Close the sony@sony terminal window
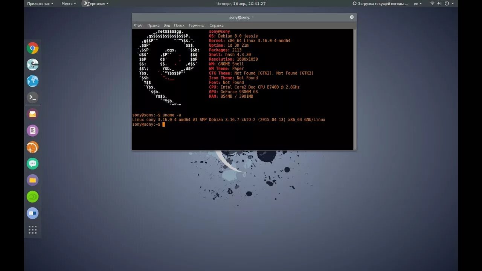 click(352, 17)
